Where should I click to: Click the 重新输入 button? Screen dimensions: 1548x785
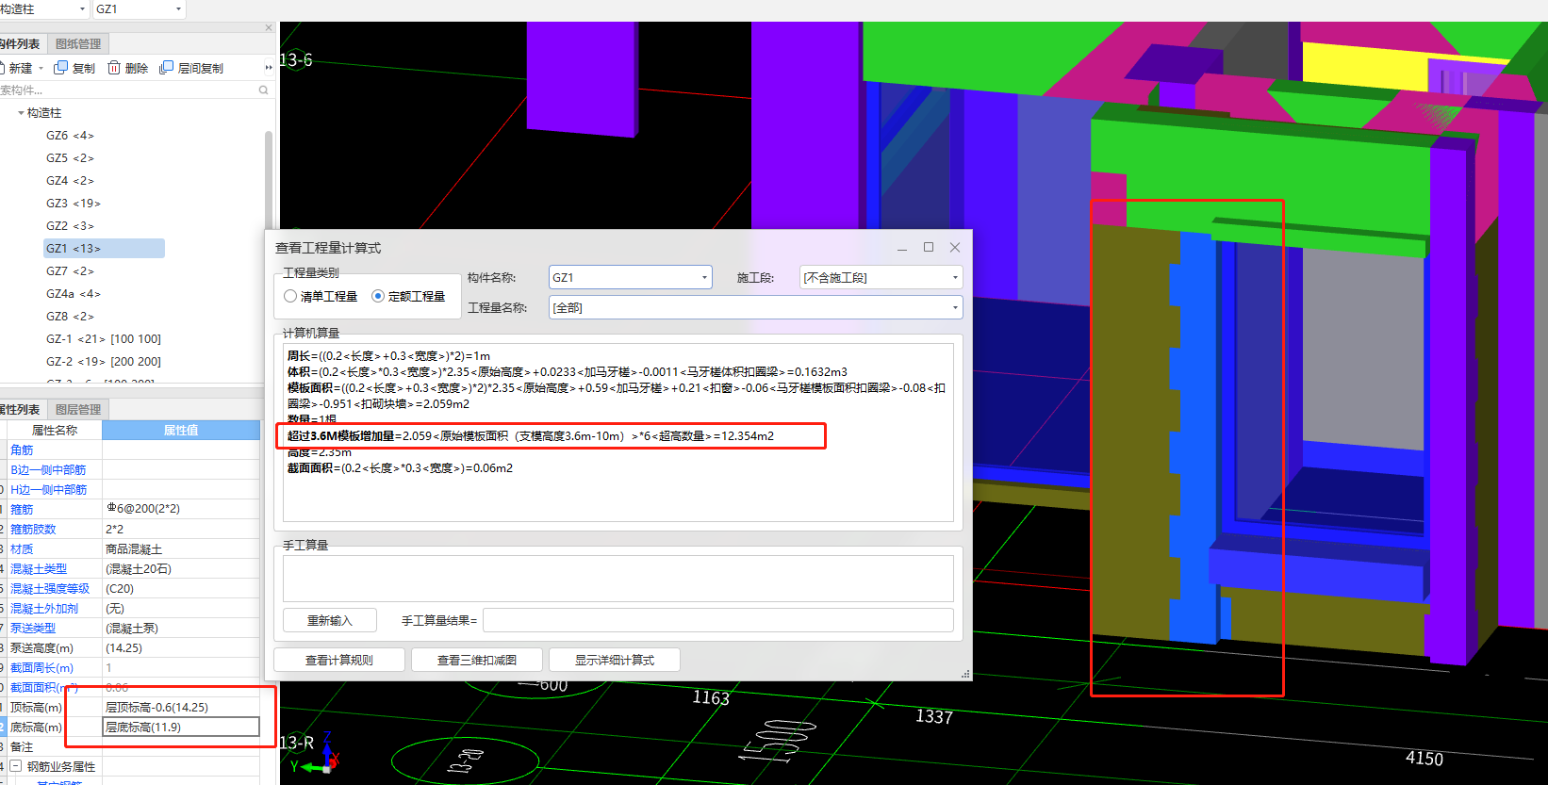pyautogui.click(x=330, y=620)
